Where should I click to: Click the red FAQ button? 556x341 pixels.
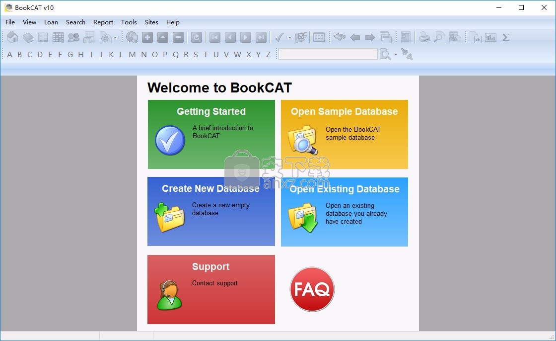pos(312,289)
